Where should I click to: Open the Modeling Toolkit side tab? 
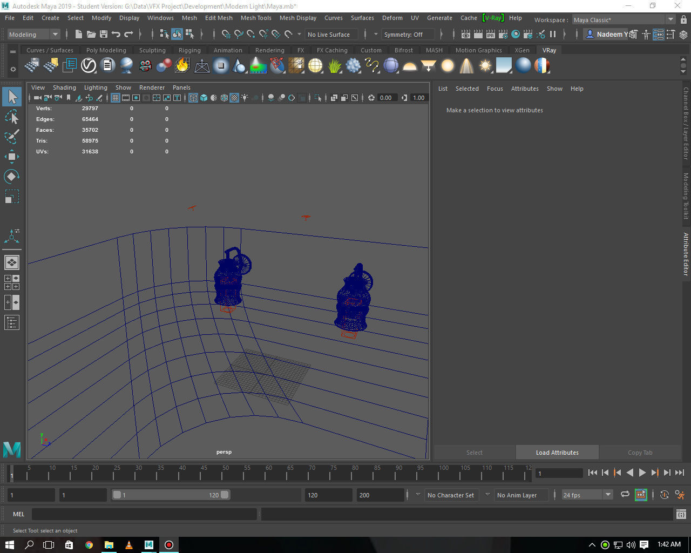(686, 195)
